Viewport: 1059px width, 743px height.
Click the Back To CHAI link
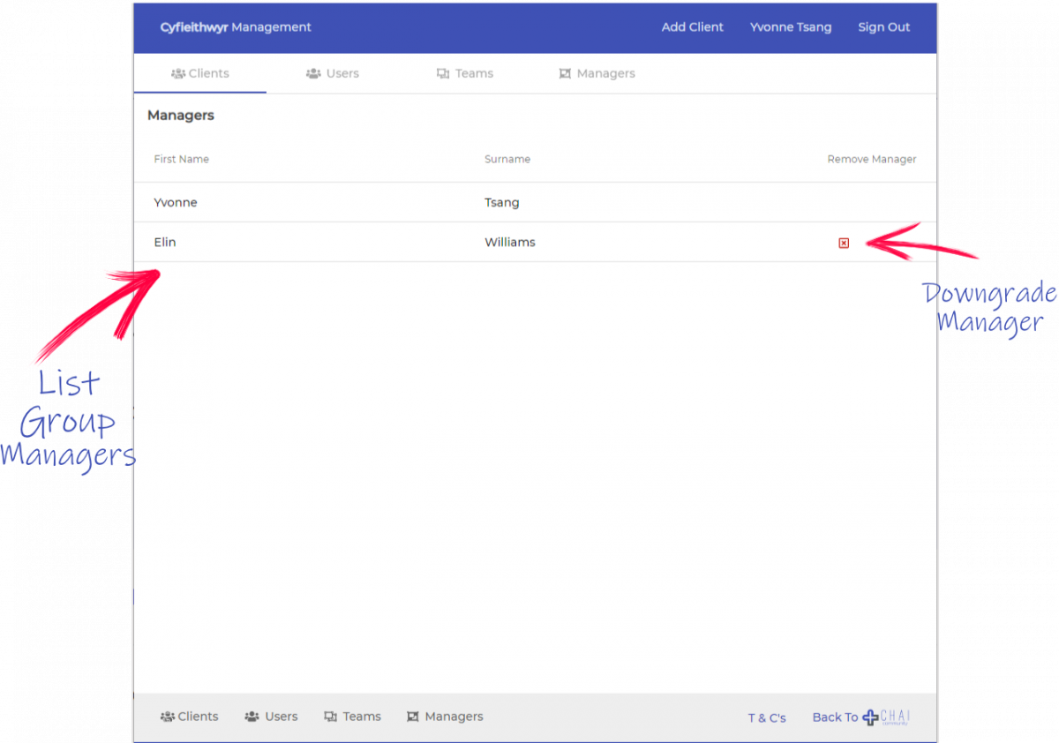pos(834,717)
